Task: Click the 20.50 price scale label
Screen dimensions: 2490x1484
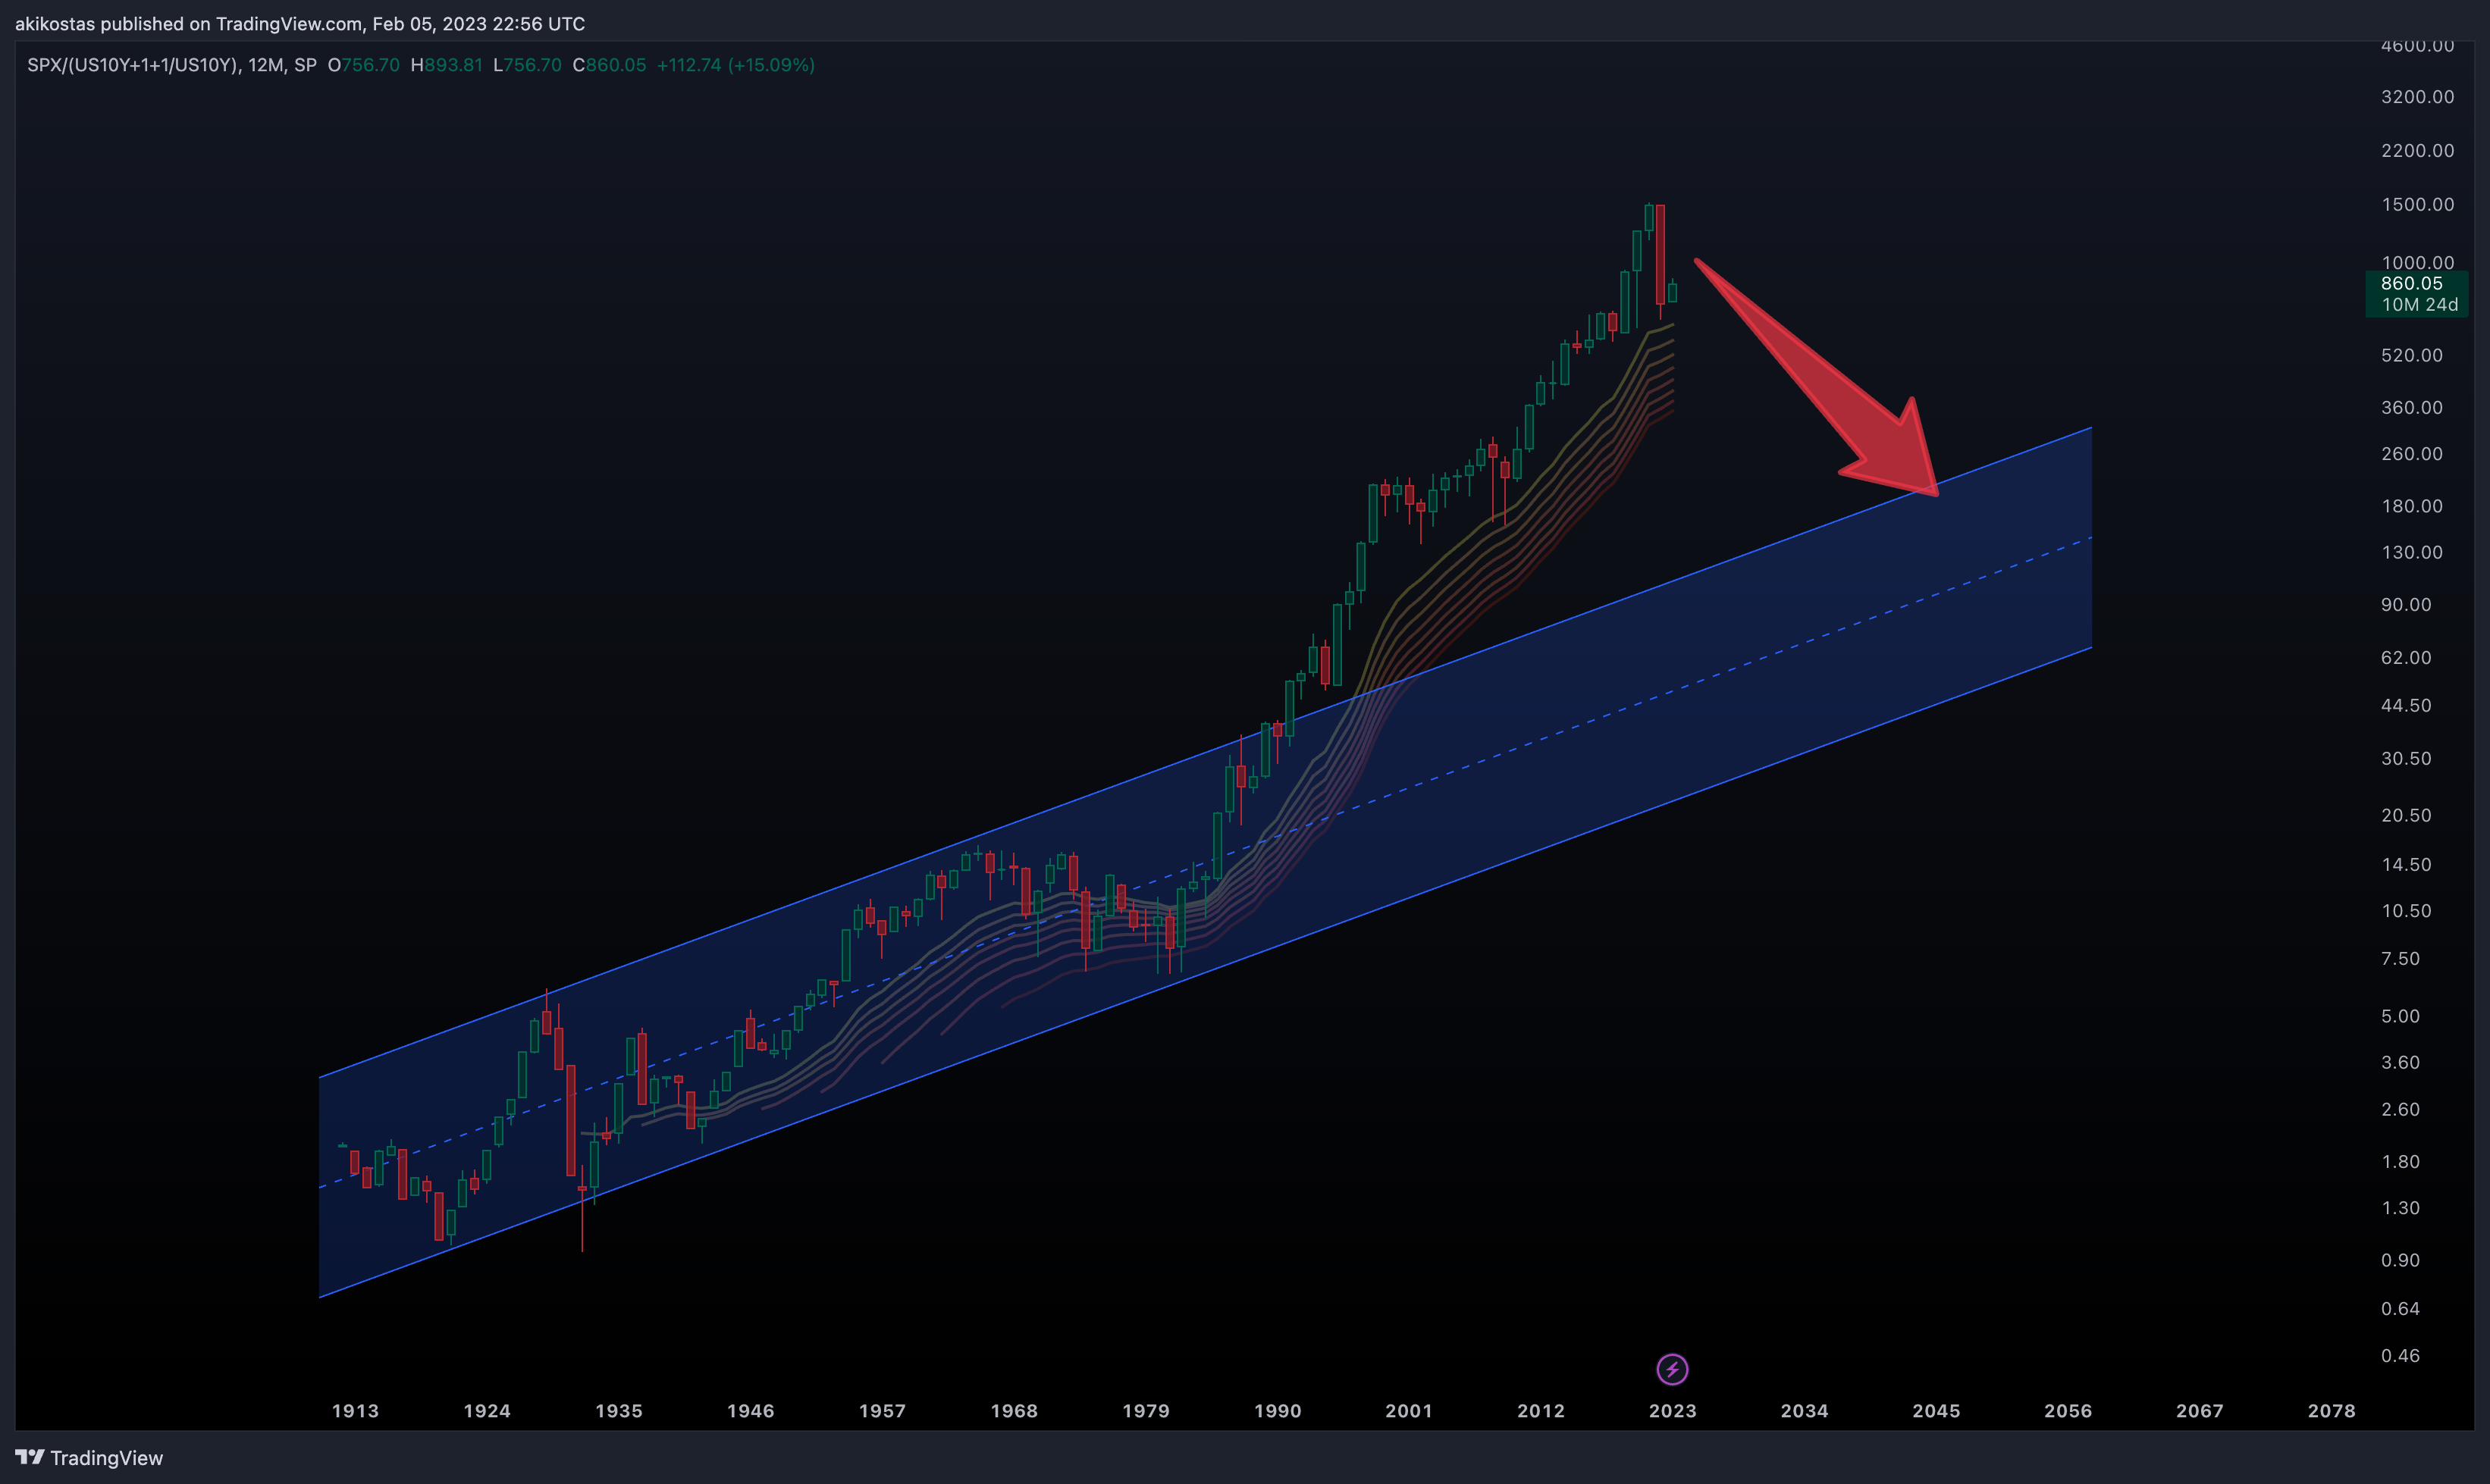Action: tap(2406, 816)
